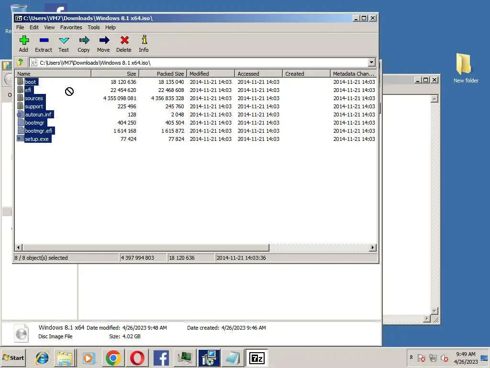Image resolution: width=490 pixels, height=368 pixels.
Task: Sort by Name column header
Action: tap(53, 73)
